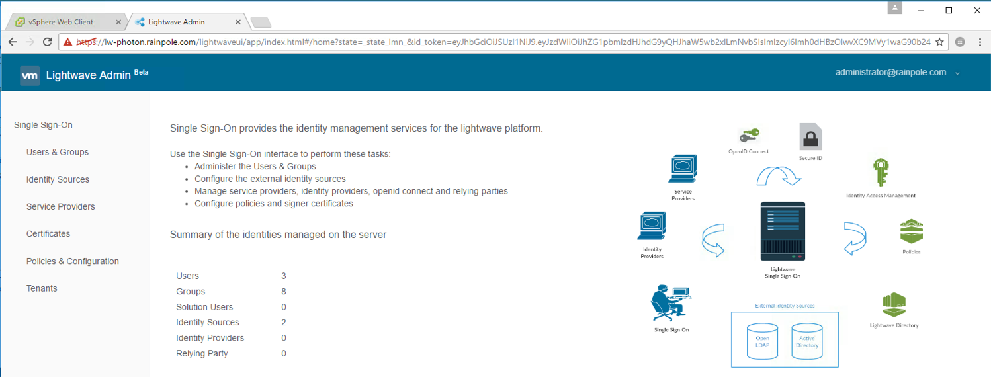Image resolution: width=991 pixels, height=377 pixels.
Task: Open Certificates in the sidebar
Action: 48,233
